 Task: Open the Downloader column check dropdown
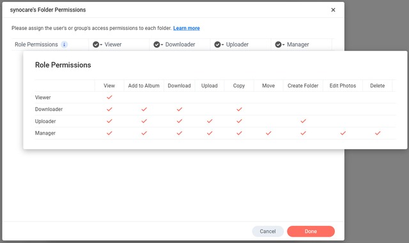click(158, 45)
